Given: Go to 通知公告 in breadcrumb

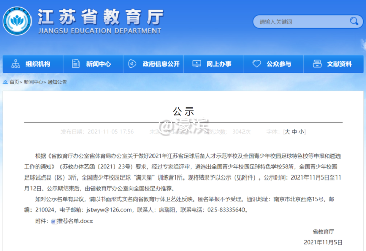Looking at the screenshot, I should click(57, 82).
